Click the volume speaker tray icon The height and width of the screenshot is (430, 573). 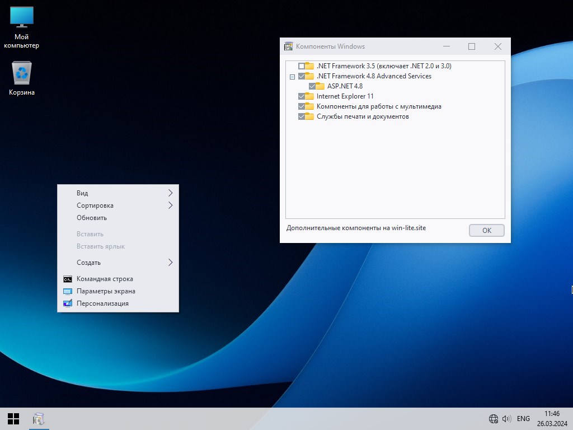[x=506, y=418]
